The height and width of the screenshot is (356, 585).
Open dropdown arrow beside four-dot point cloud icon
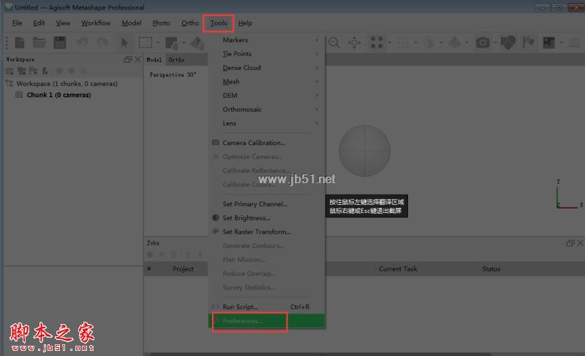click(390, 42)
